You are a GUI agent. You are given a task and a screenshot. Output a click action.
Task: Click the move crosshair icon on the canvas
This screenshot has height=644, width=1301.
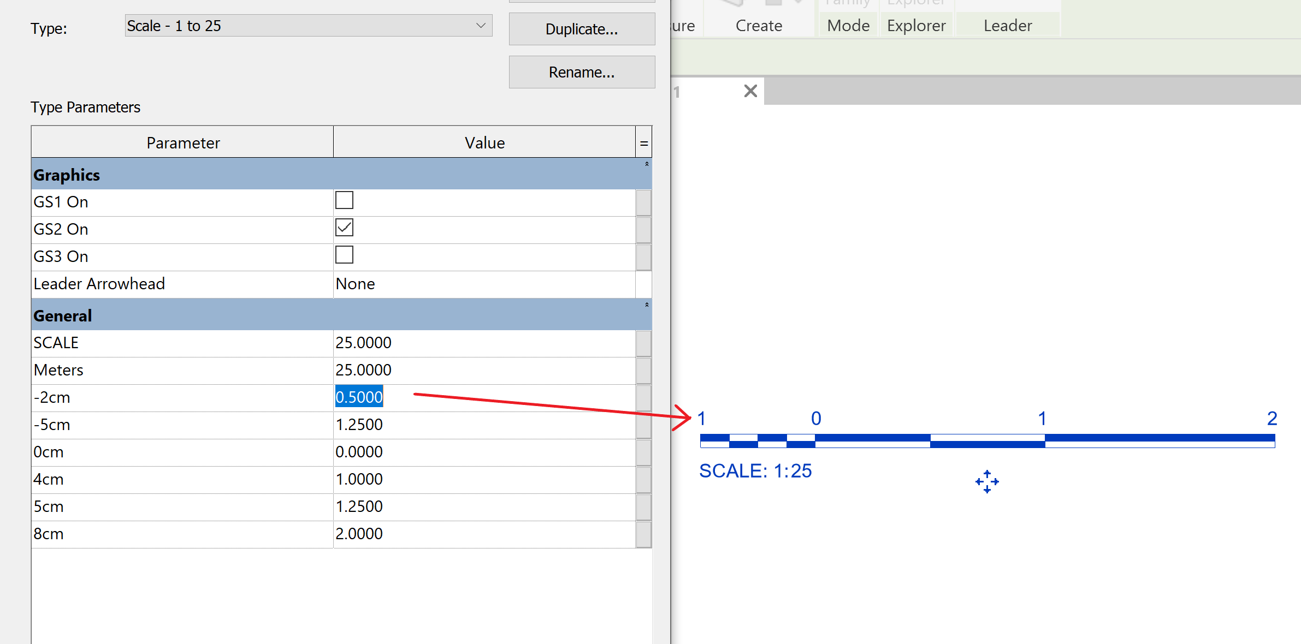coord(986,481)
